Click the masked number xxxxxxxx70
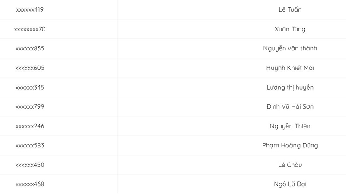The height and width of the screenshot is (194, 346). [30, 29]
